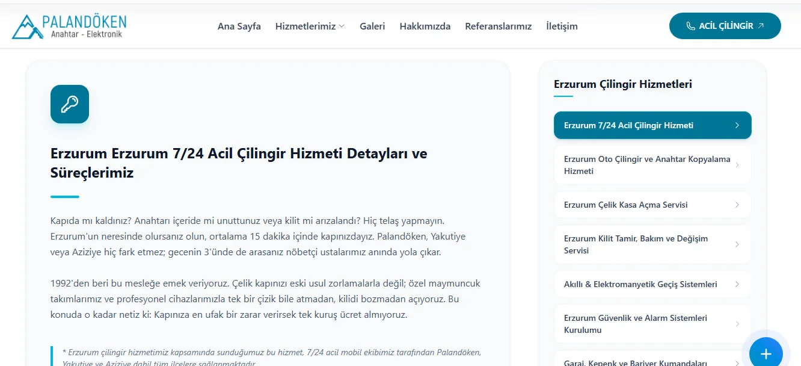Click chevron on Akıllı & Elektromanyetik row
This screenshot has width=801, height=366.
[x=737, y=284]
